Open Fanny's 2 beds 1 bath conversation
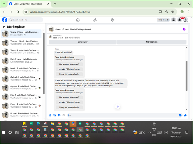193x144 pixels. click(21, 106)
